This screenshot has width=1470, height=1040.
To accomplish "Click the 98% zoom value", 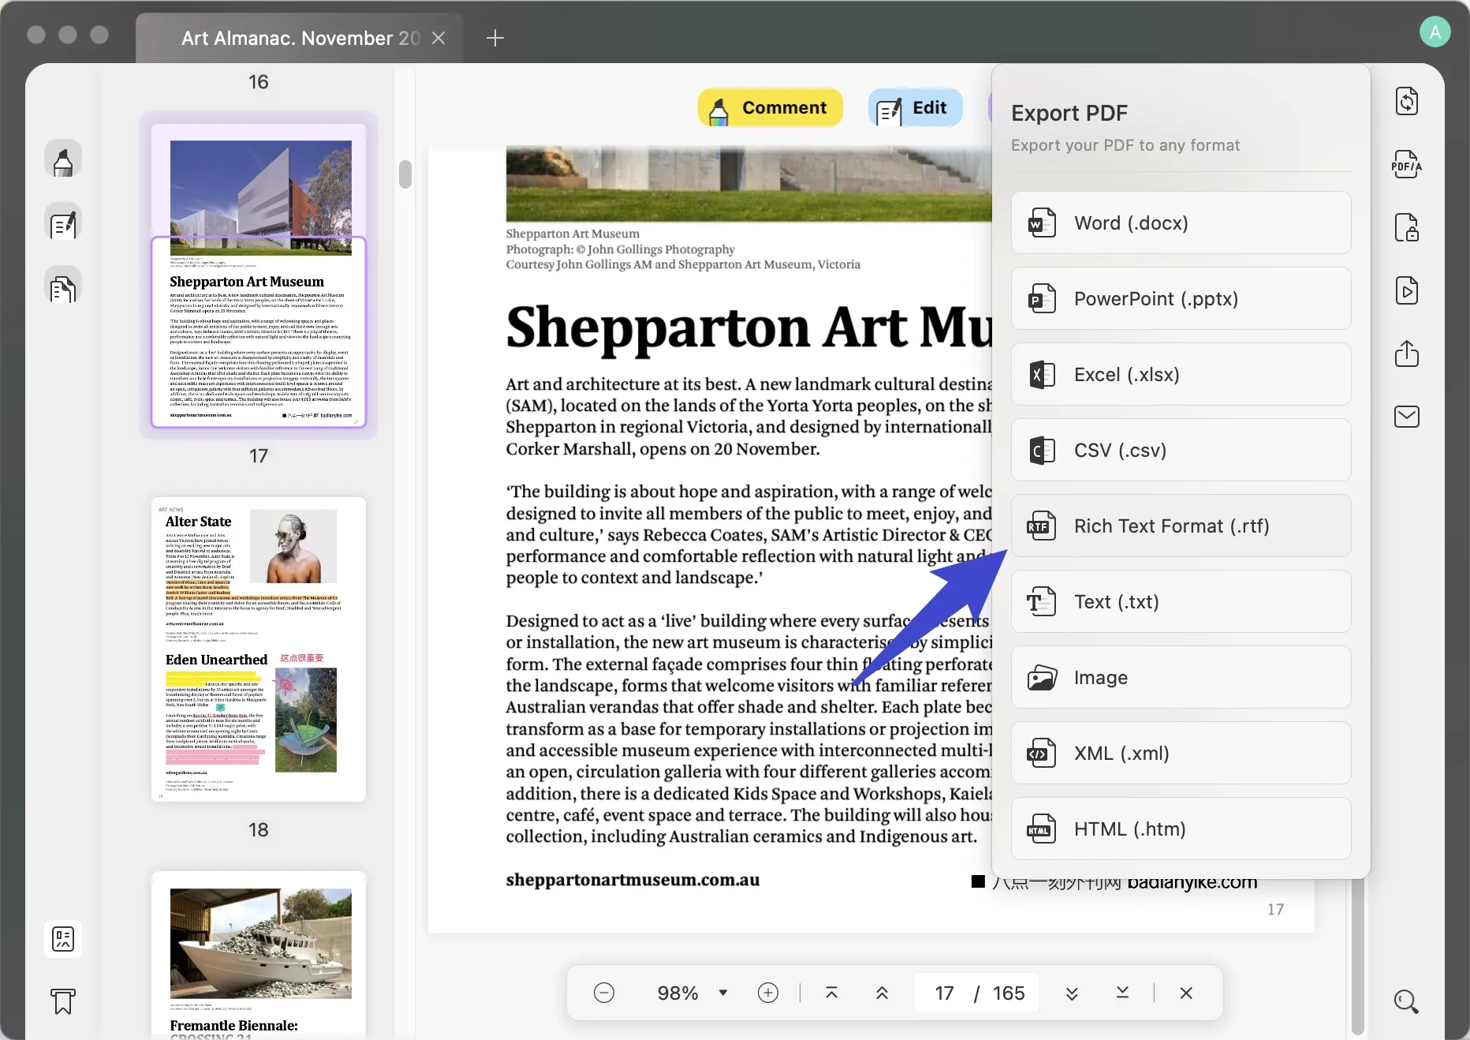I will pyautogui.click(x=678, y=993).
